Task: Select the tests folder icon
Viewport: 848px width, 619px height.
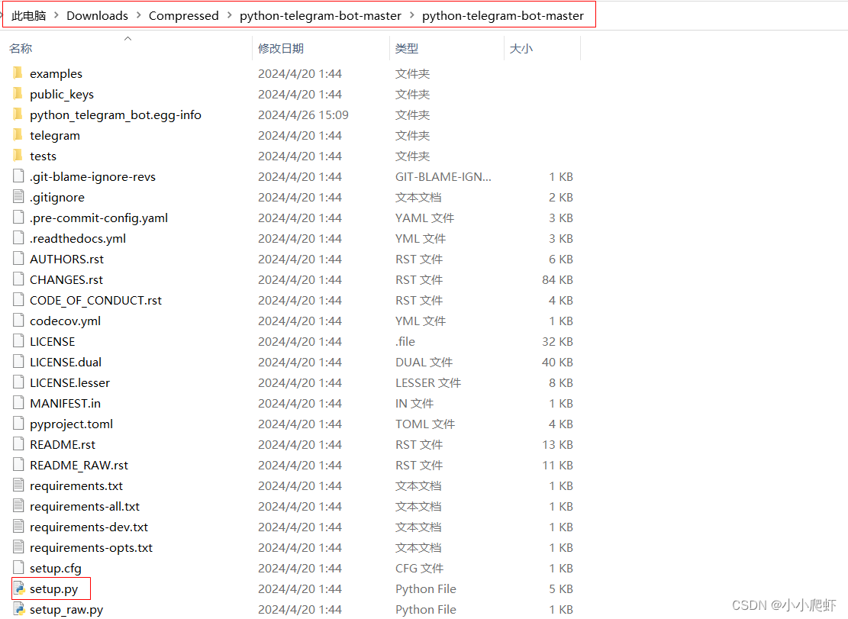Action: point(18,156)
